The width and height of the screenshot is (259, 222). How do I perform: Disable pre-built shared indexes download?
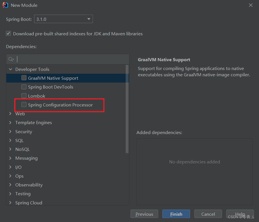coord(8,33)
